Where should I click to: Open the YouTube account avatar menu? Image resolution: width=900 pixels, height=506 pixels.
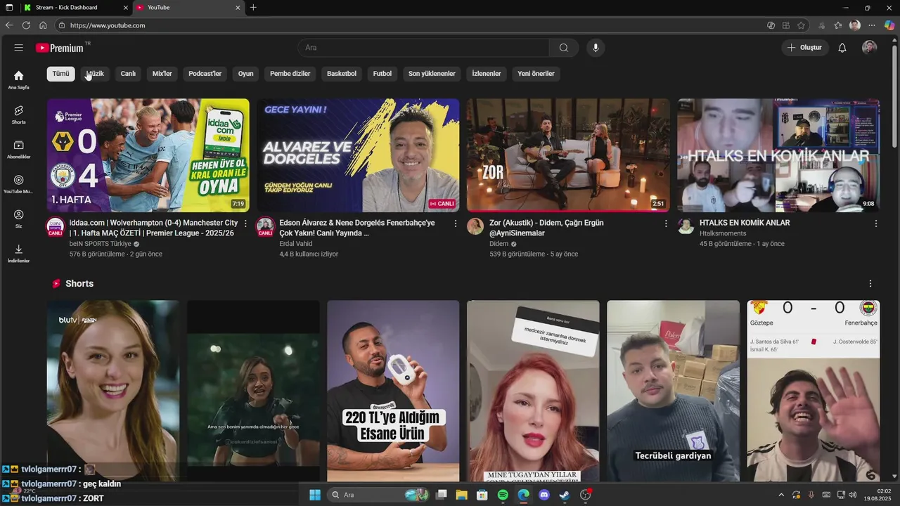[x=870, y=48]
